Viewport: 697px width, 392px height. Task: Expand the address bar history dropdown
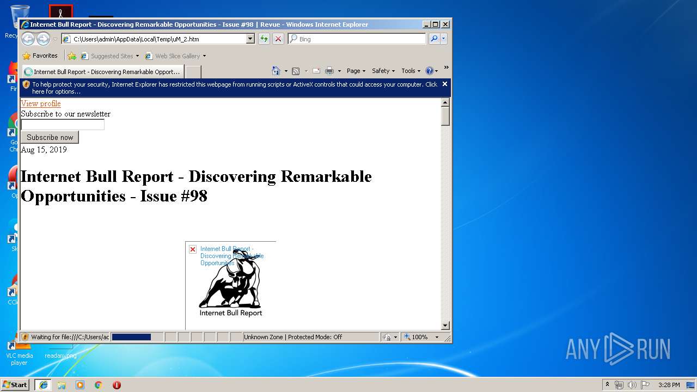[250, 39]
